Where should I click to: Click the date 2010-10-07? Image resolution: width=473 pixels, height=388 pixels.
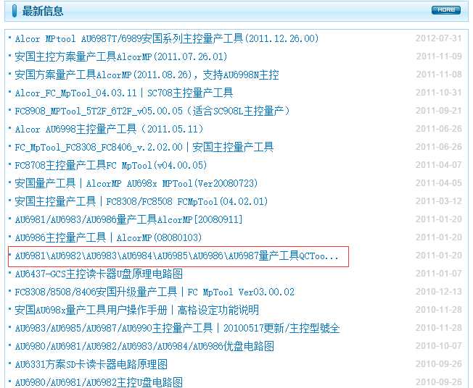(439, 346)
